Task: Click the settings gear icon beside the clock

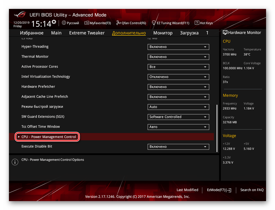Action: pos(54,22)
